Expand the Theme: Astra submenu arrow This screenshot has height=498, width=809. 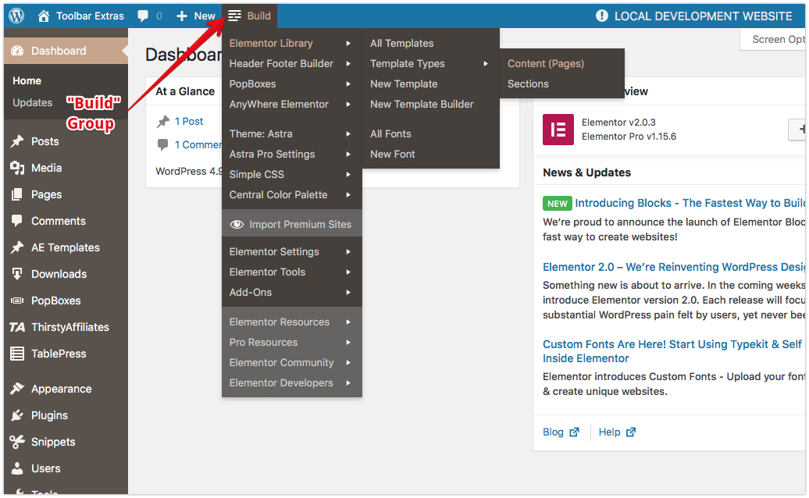(x=349, y=133)
